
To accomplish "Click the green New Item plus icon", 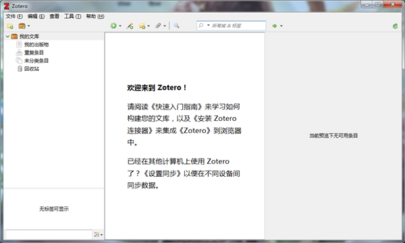I will tap(113, 26).
